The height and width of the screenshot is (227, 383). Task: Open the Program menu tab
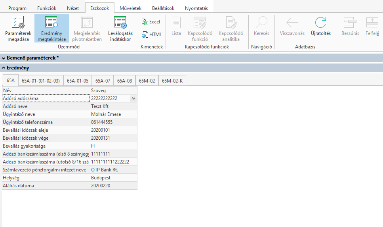pyautogui.click(x=17, y=8)
